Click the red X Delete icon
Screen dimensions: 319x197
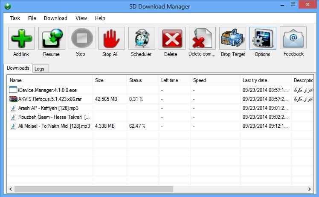(172, 38)
